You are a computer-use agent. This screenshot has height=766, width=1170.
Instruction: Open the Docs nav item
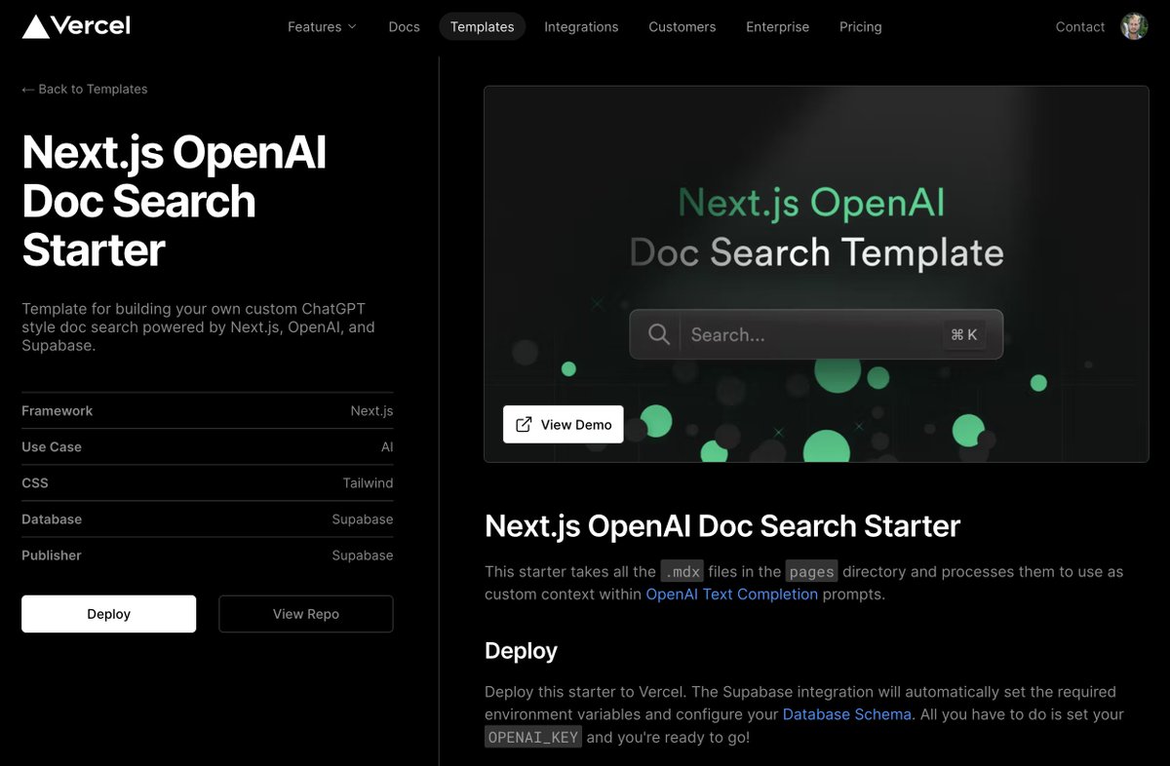click(x=404, y=26)
